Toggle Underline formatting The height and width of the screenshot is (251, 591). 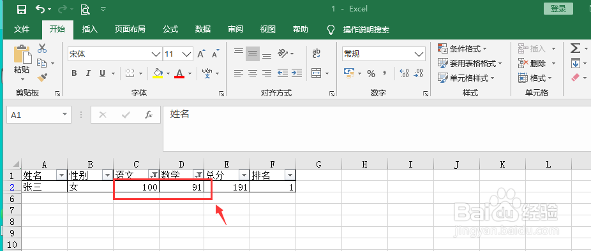coord(102,73)
